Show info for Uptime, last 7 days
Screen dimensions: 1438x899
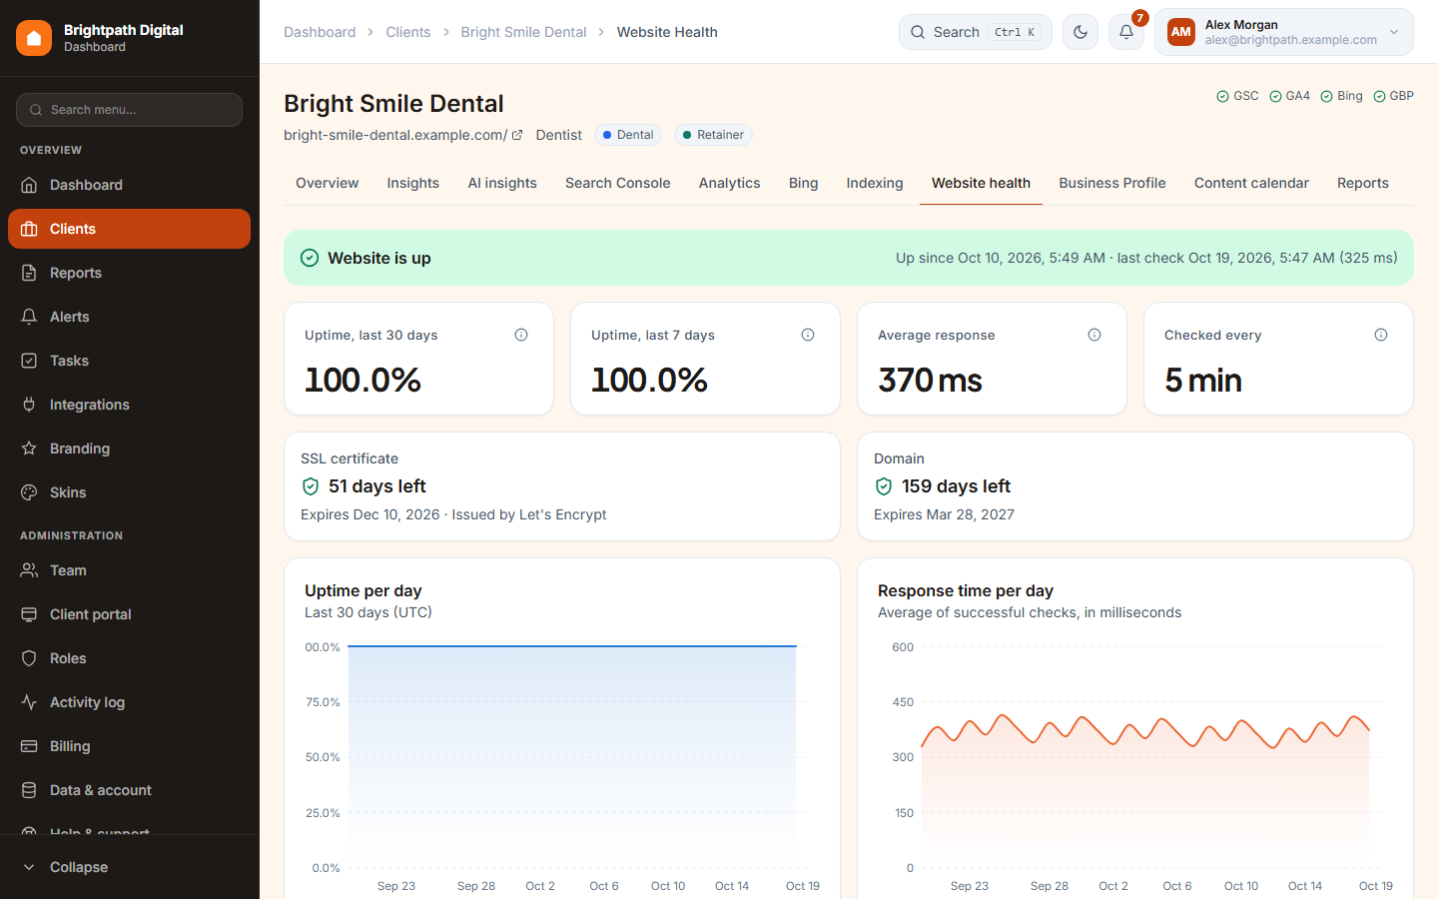pyautogui.click(x=808, y=335)
